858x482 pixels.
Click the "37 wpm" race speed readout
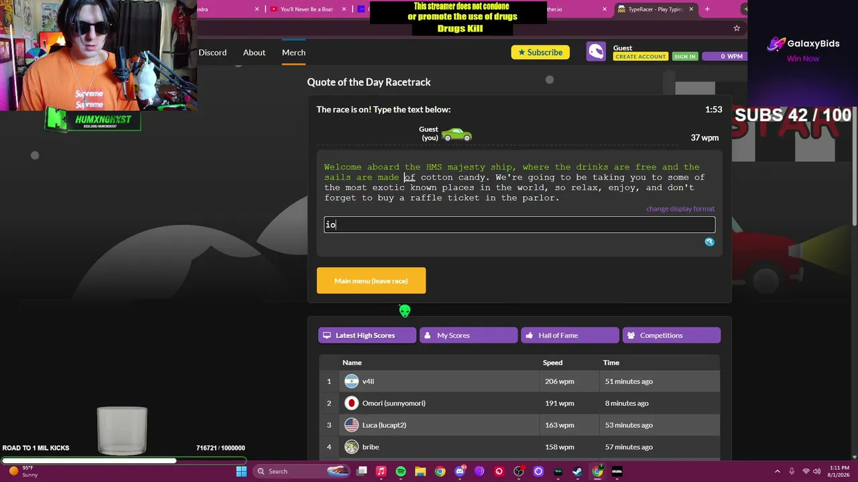click(x=704, y=138)
